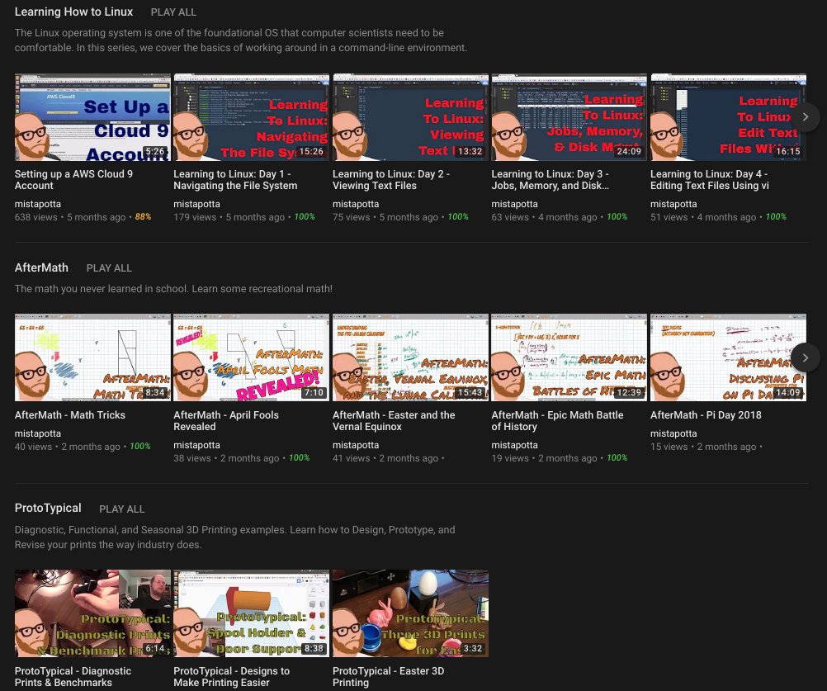This screenshot has width=827, height=691.
Task: Open mistapotta channel under Pi Day 2018 video
Action: pyautogui.click(x=673, y=433)
